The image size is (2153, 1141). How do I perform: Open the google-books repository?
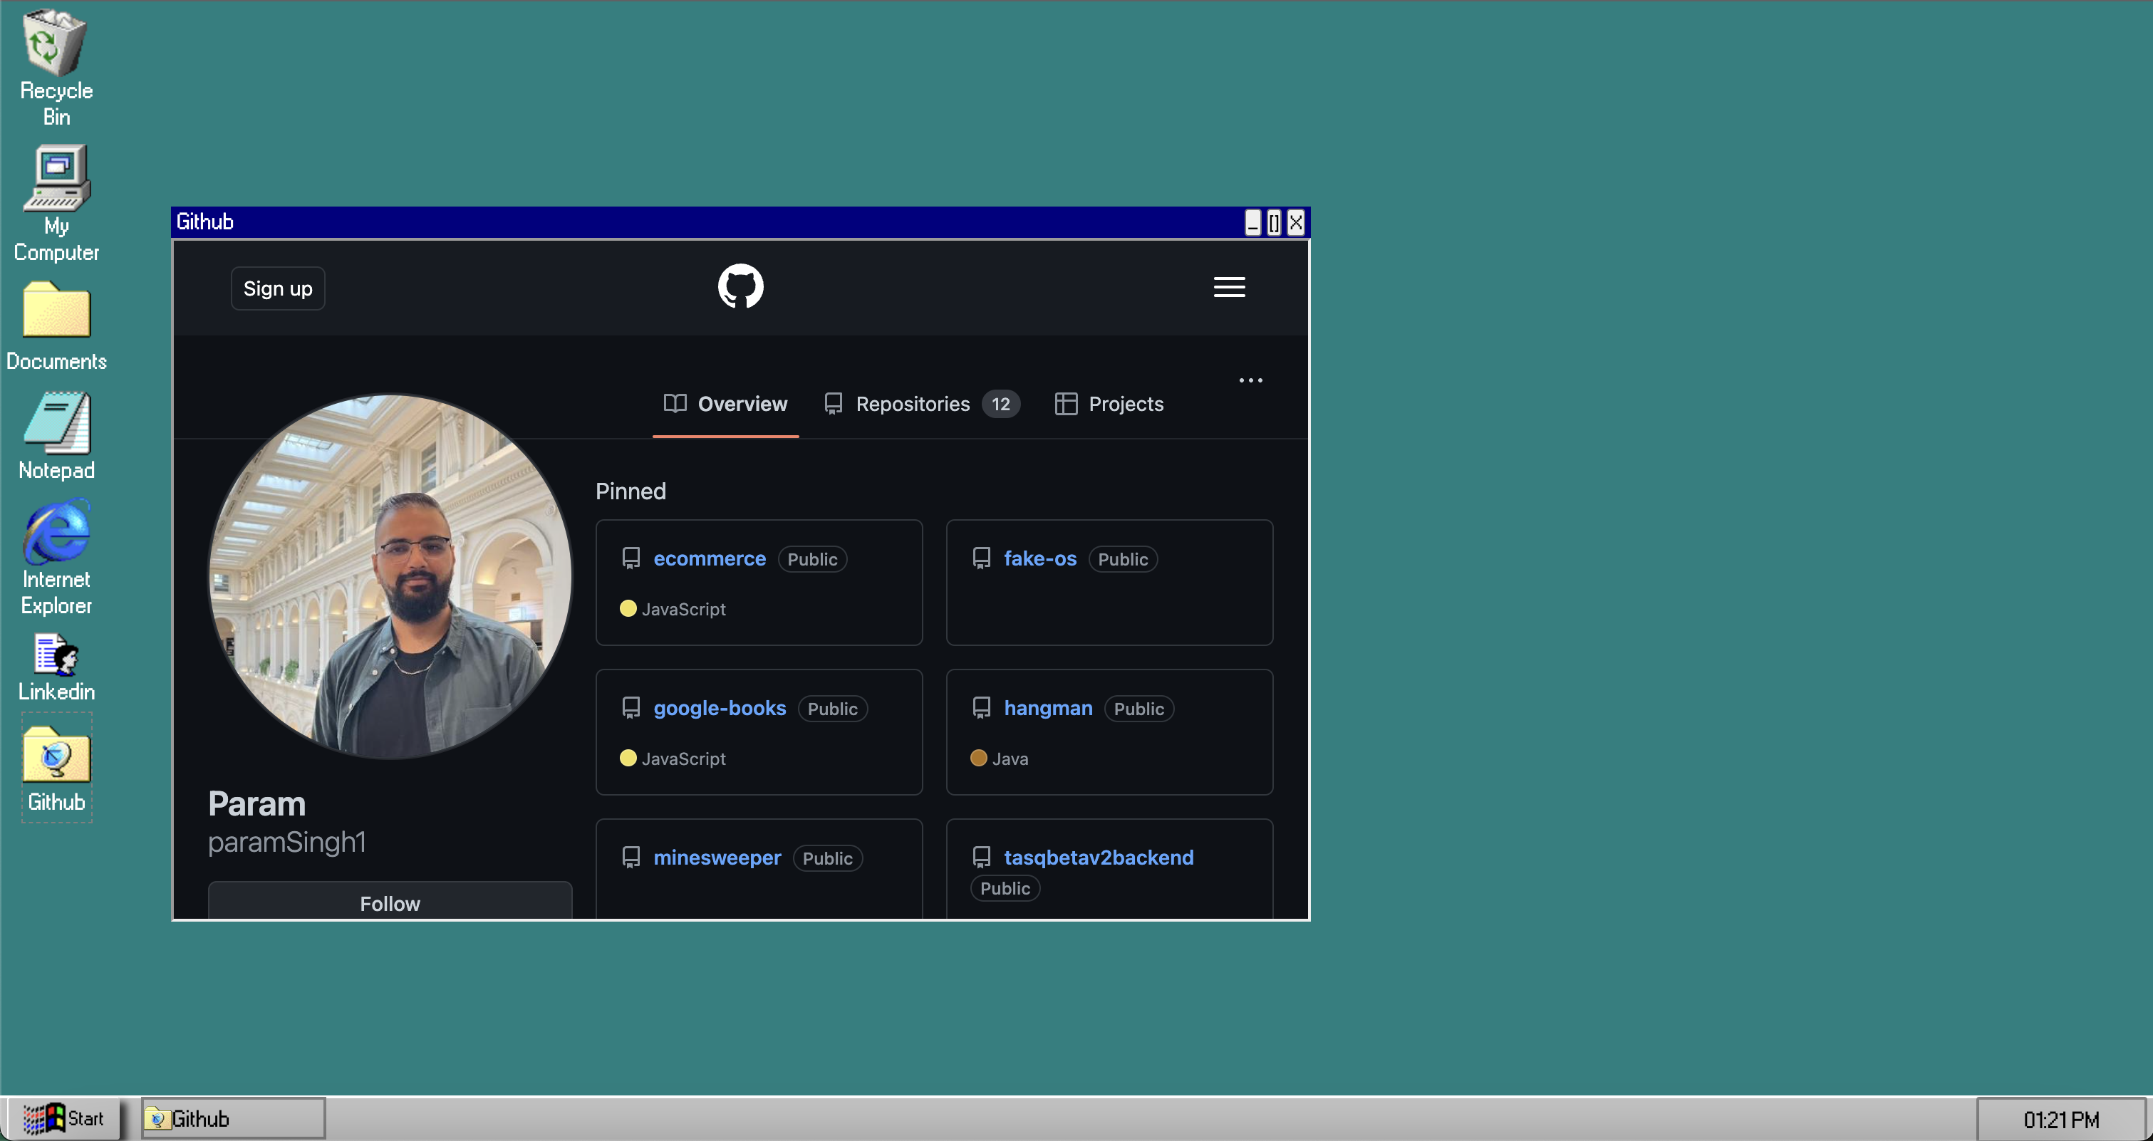point(719,707)
